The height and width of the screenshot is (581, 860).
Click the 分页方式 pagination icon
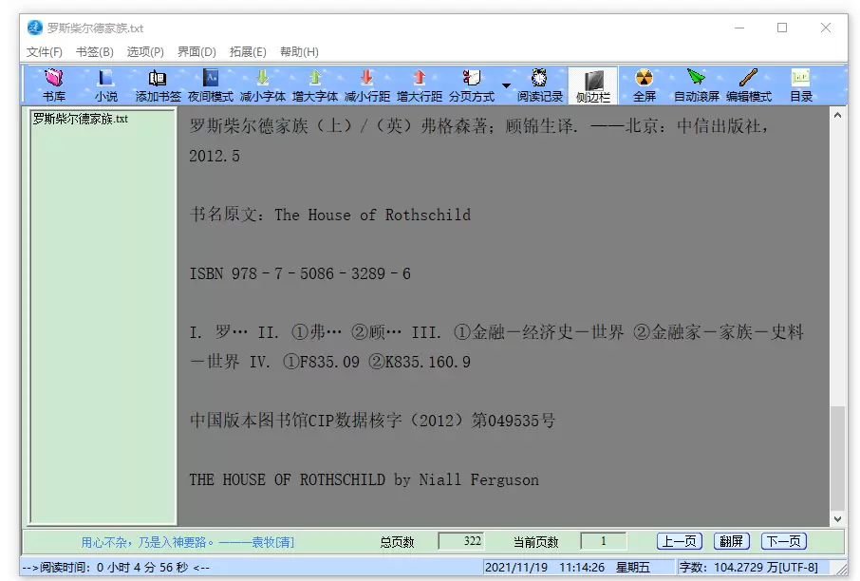(x=472, y=85)
